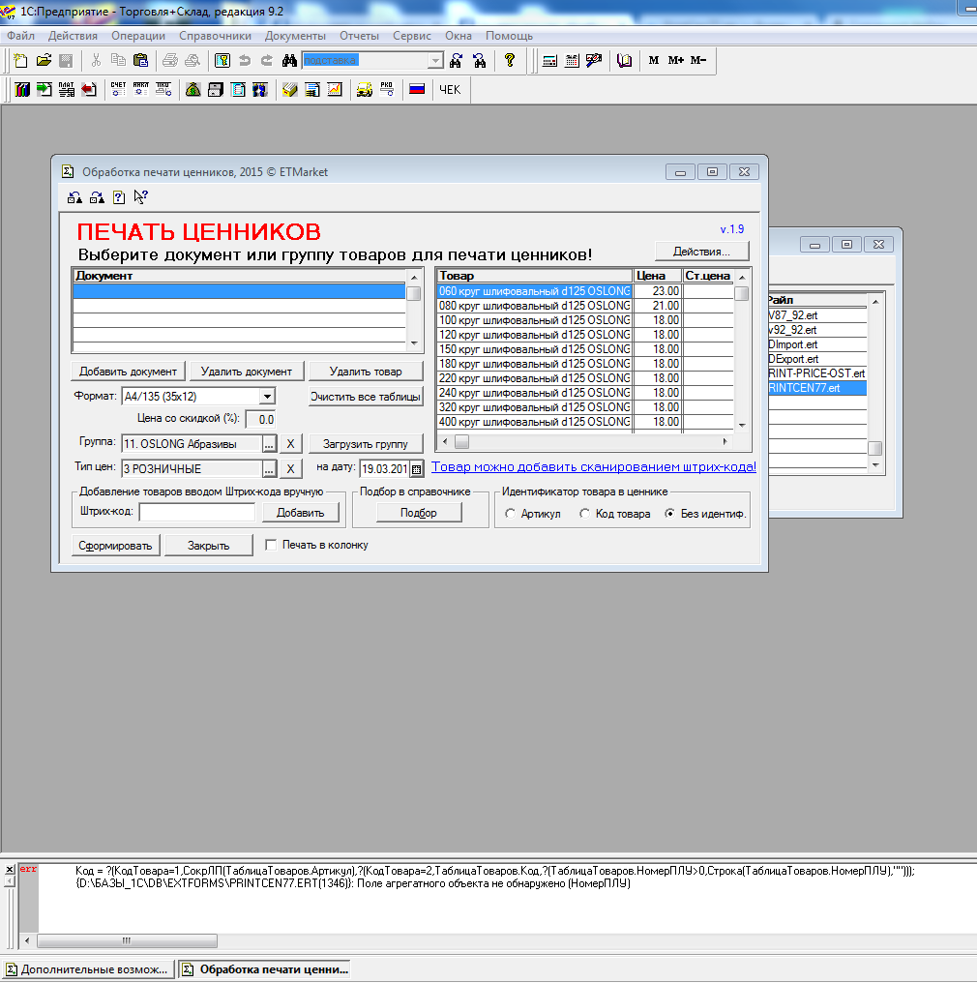Click the СЧЕТ invoice icon
This screenshot has height=983, width=977.
click(x=118, y=90)
